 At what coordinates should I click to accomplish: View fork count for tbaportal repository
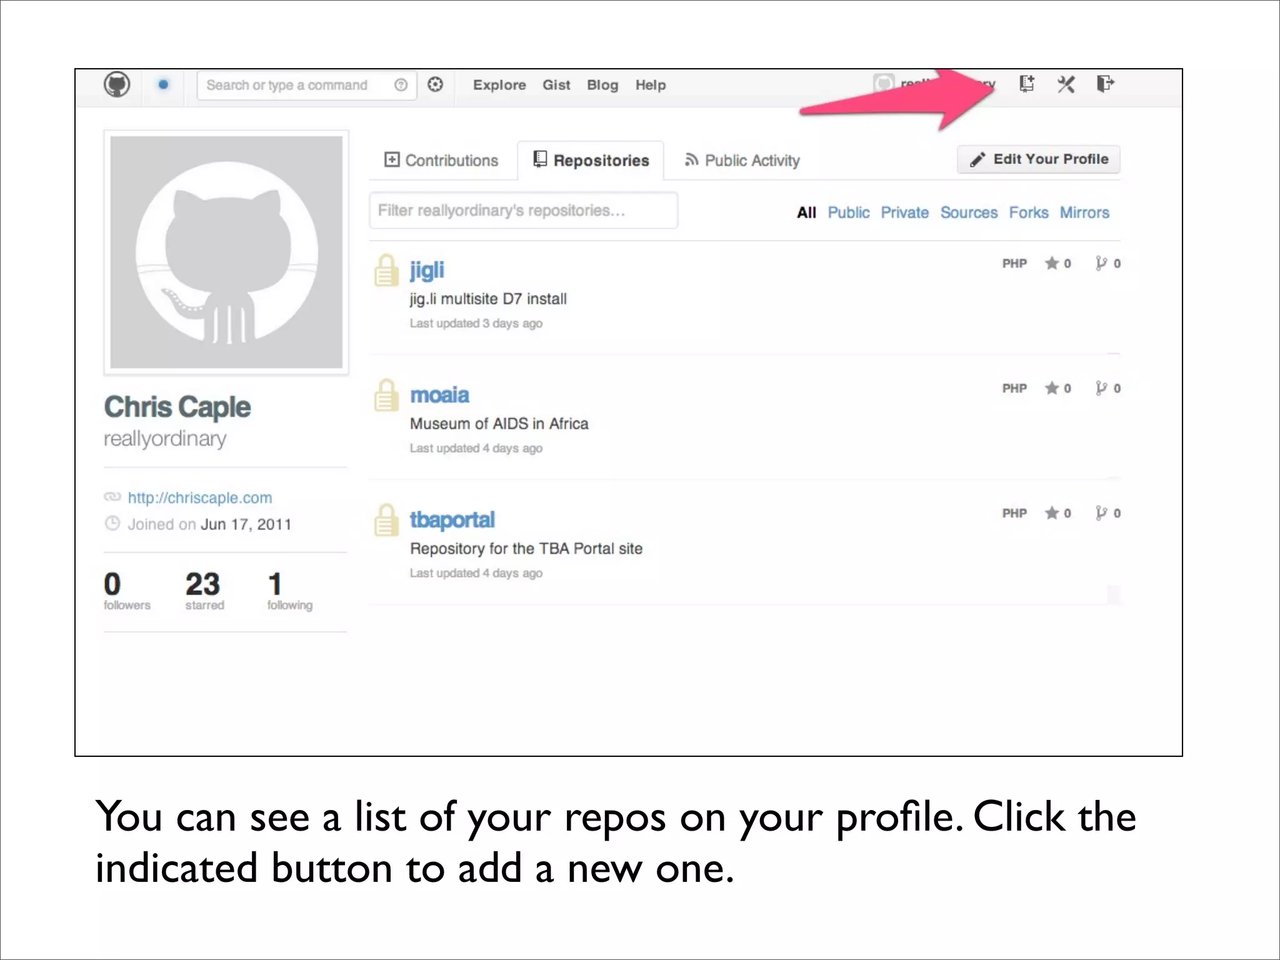pyautogui.click(x=1108, y=513)
